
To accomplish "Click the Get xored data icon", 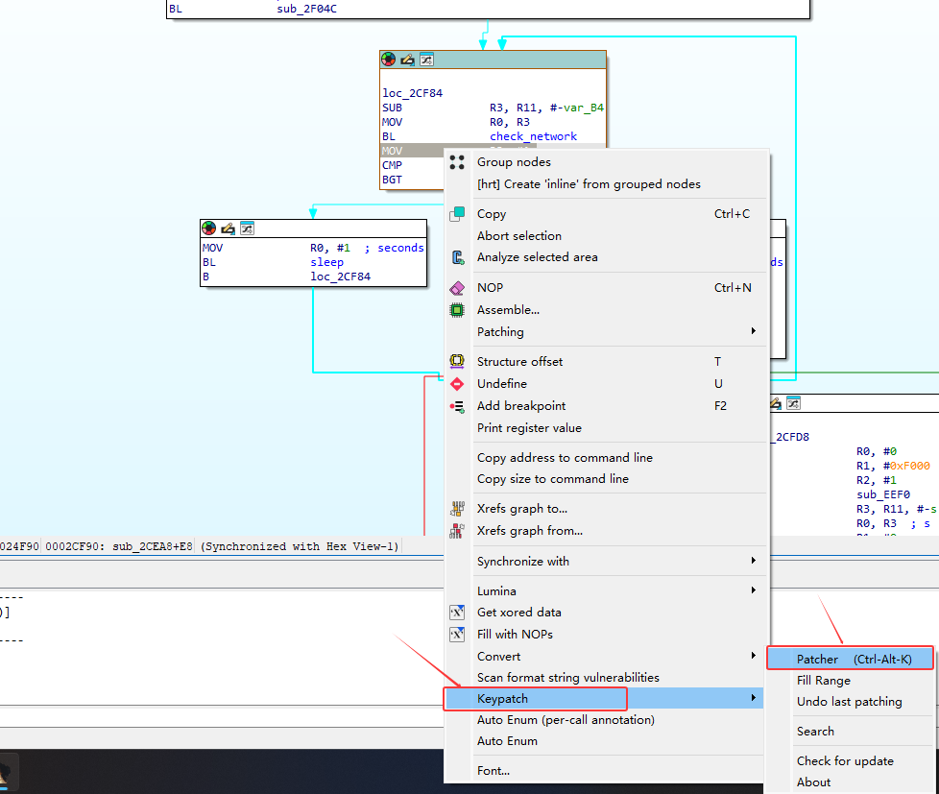I will 458,613.
